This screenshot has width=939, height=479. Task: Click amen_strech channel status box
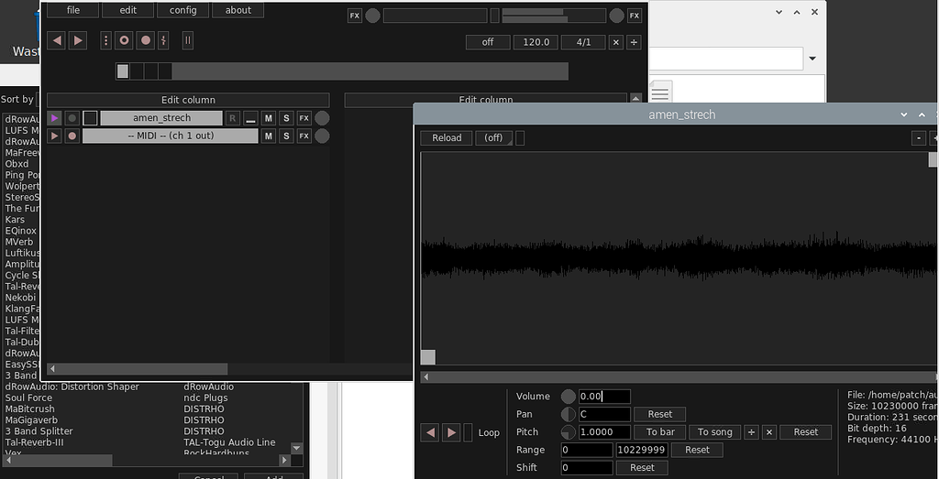(91, 118)
